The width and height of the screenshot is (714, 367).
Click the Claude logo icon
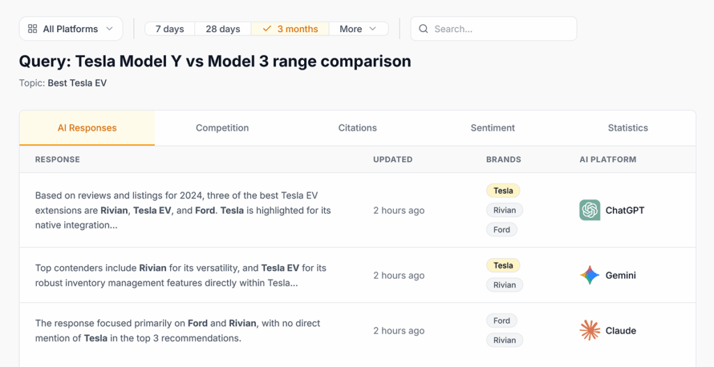[x=590, y=330]
